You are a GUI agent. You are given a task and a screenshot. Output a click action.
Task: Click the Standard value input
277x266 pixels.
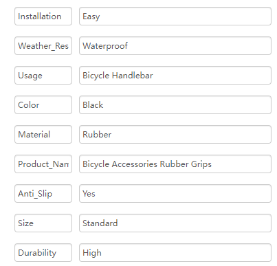pyautogui.click(x=175, y=223)
